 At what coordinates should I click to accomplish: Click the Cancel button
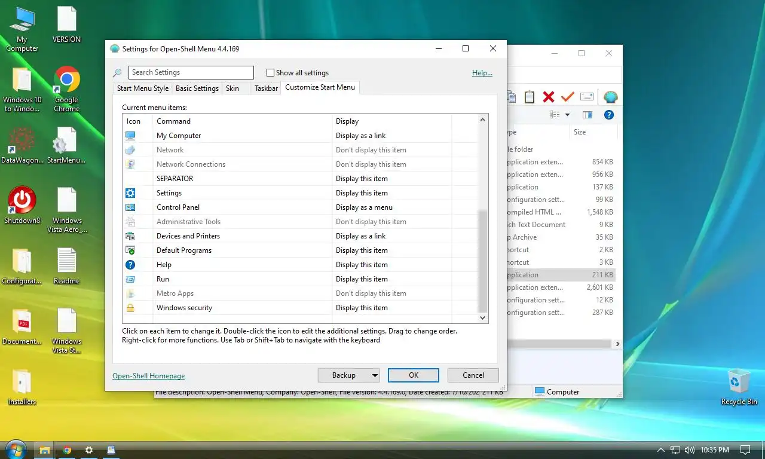(473, 375)
